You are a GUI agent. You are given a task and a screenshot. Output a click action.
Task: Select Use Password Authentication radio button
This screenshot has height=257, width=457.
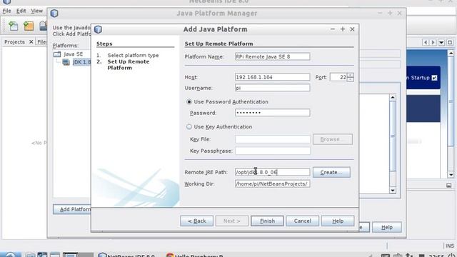[189, 101]
